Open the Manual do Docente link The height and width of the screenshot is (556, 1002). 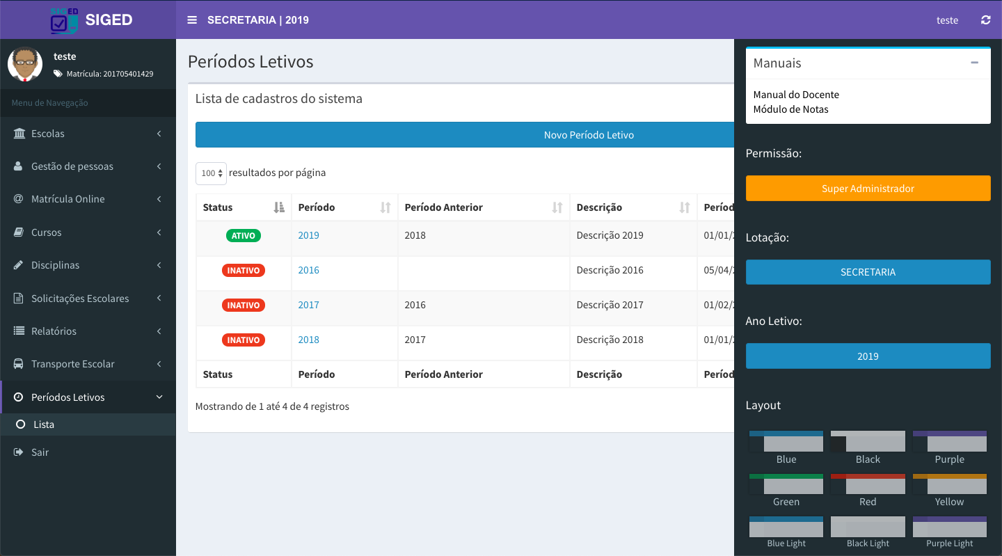(x=796, y=95)
